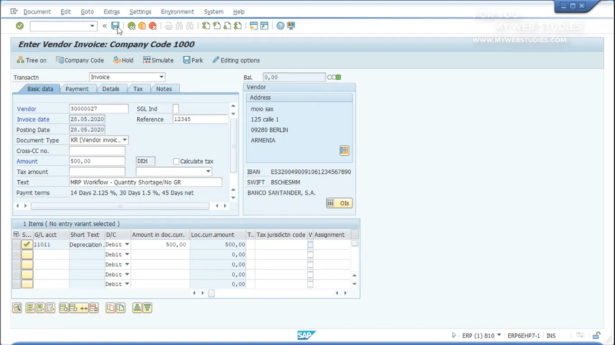Click the Tree on button
The image size is (615, 345).
click(x=32, y=60)
